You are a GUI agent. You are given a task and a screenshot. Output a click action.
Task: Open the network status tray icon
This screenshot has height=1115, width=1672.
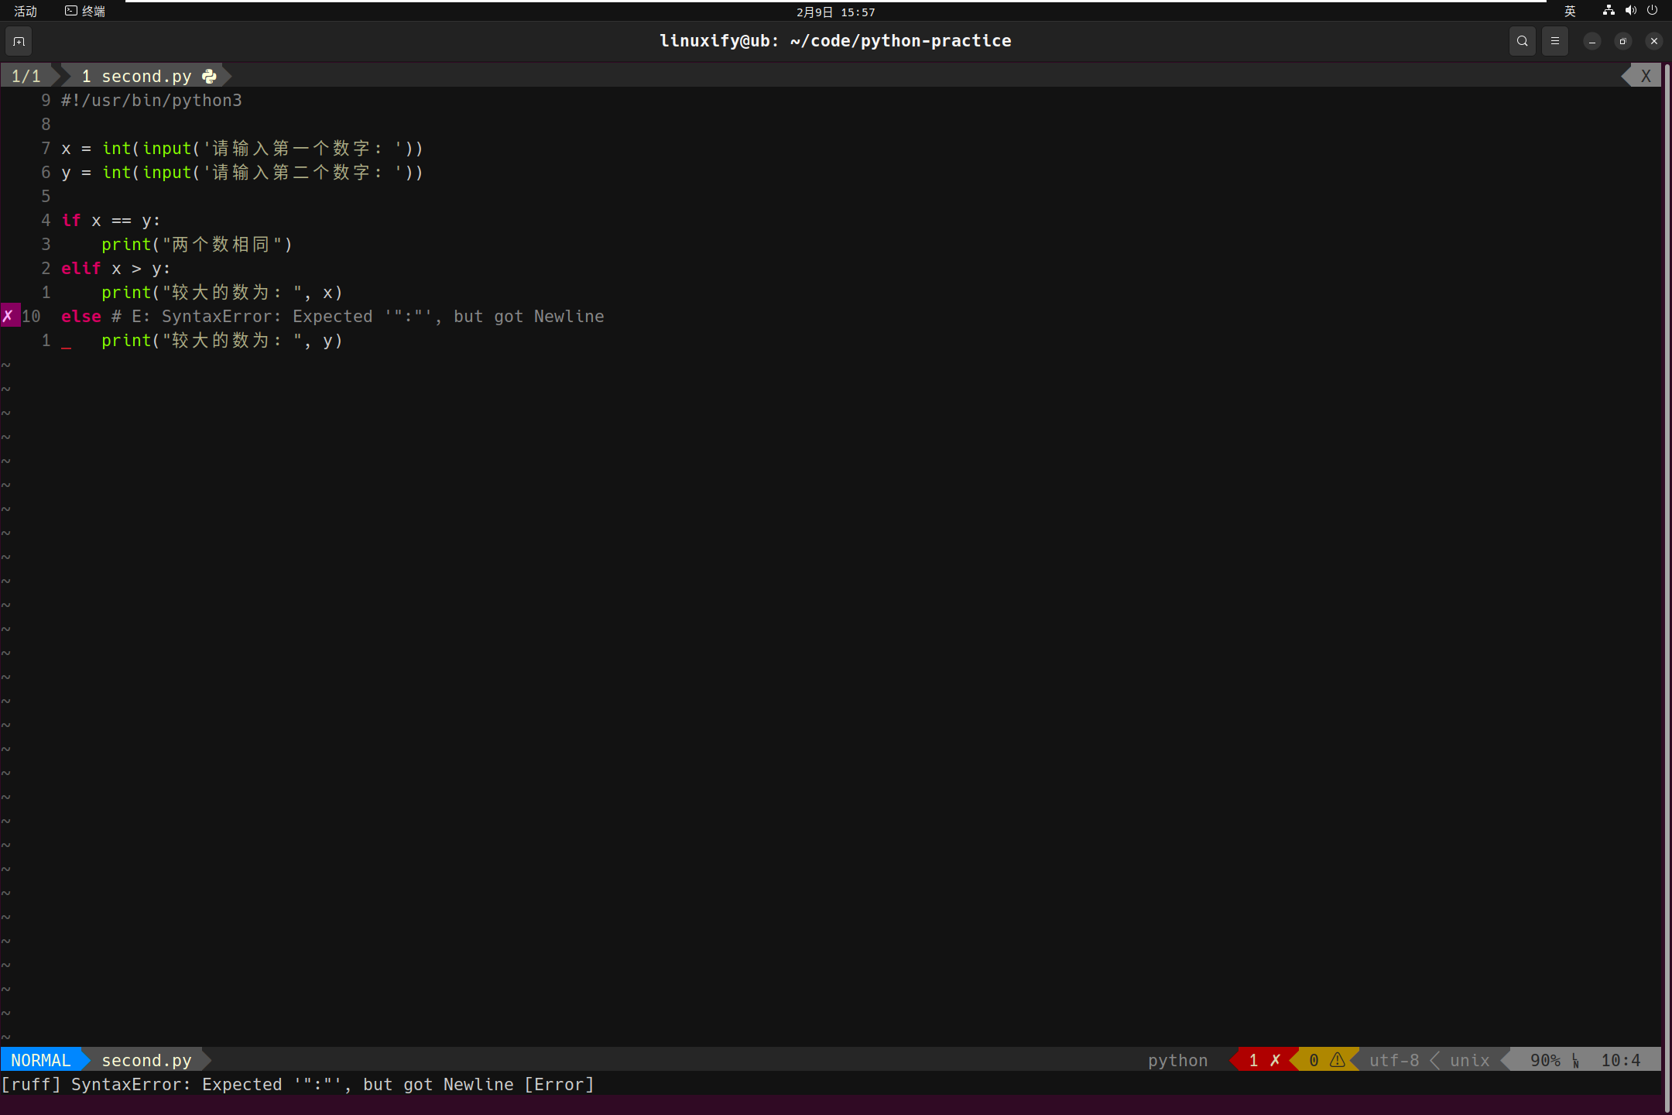(x=1609, y=11)
